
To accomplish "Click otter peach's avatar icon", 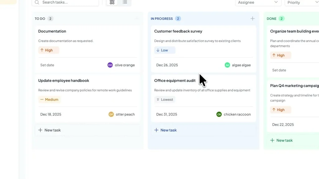I will tap(111, 114).
